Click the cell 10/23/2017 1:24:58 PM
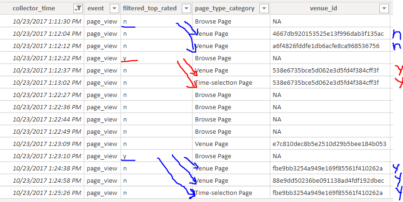This screenshot has width=403, height=202. point(47,181)
